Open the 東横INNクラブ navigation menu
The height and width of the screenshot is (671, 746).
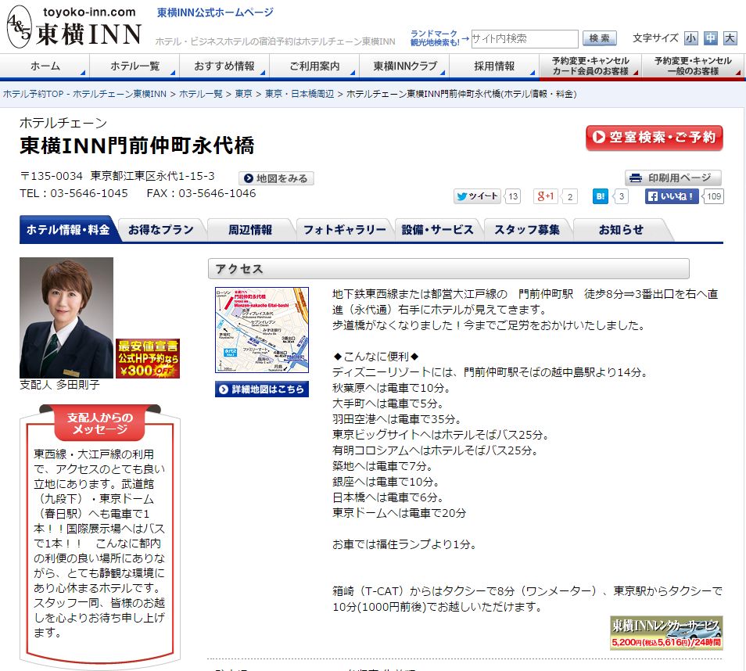404,66
